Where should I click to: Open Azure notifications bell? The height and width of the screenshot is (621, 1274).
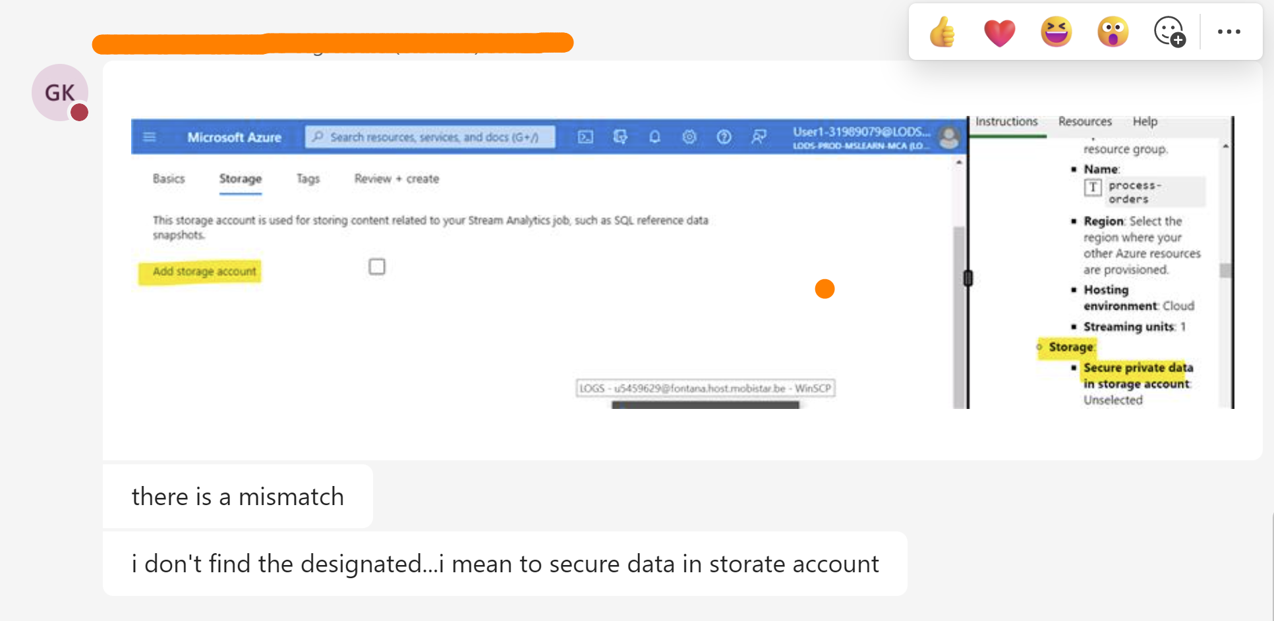[655, 137]
